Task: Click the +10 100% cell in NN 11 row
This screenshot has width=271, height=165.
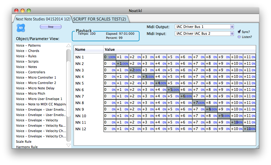Action: 237,122
